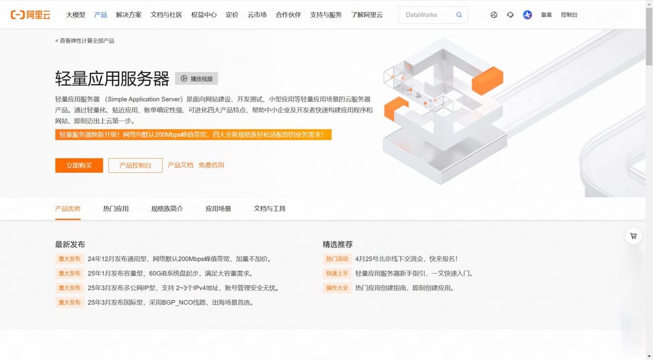Switch to the 规格族简介 tab
The image size is (653, 360).
(167, 209)
